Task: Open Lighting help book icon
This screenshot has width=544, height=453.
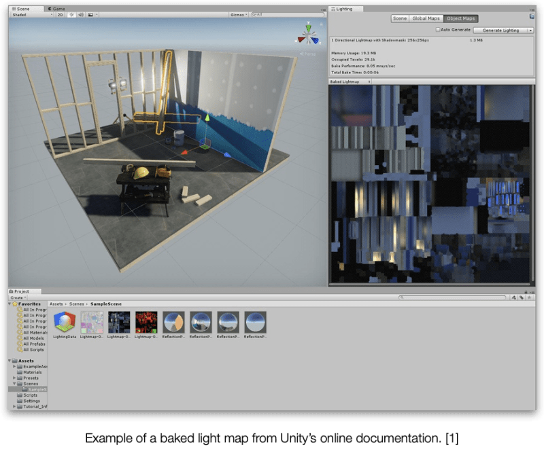Action: 532,16
